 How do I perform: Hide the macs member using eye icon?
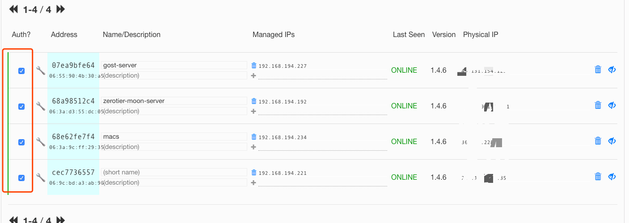[612, 141]
